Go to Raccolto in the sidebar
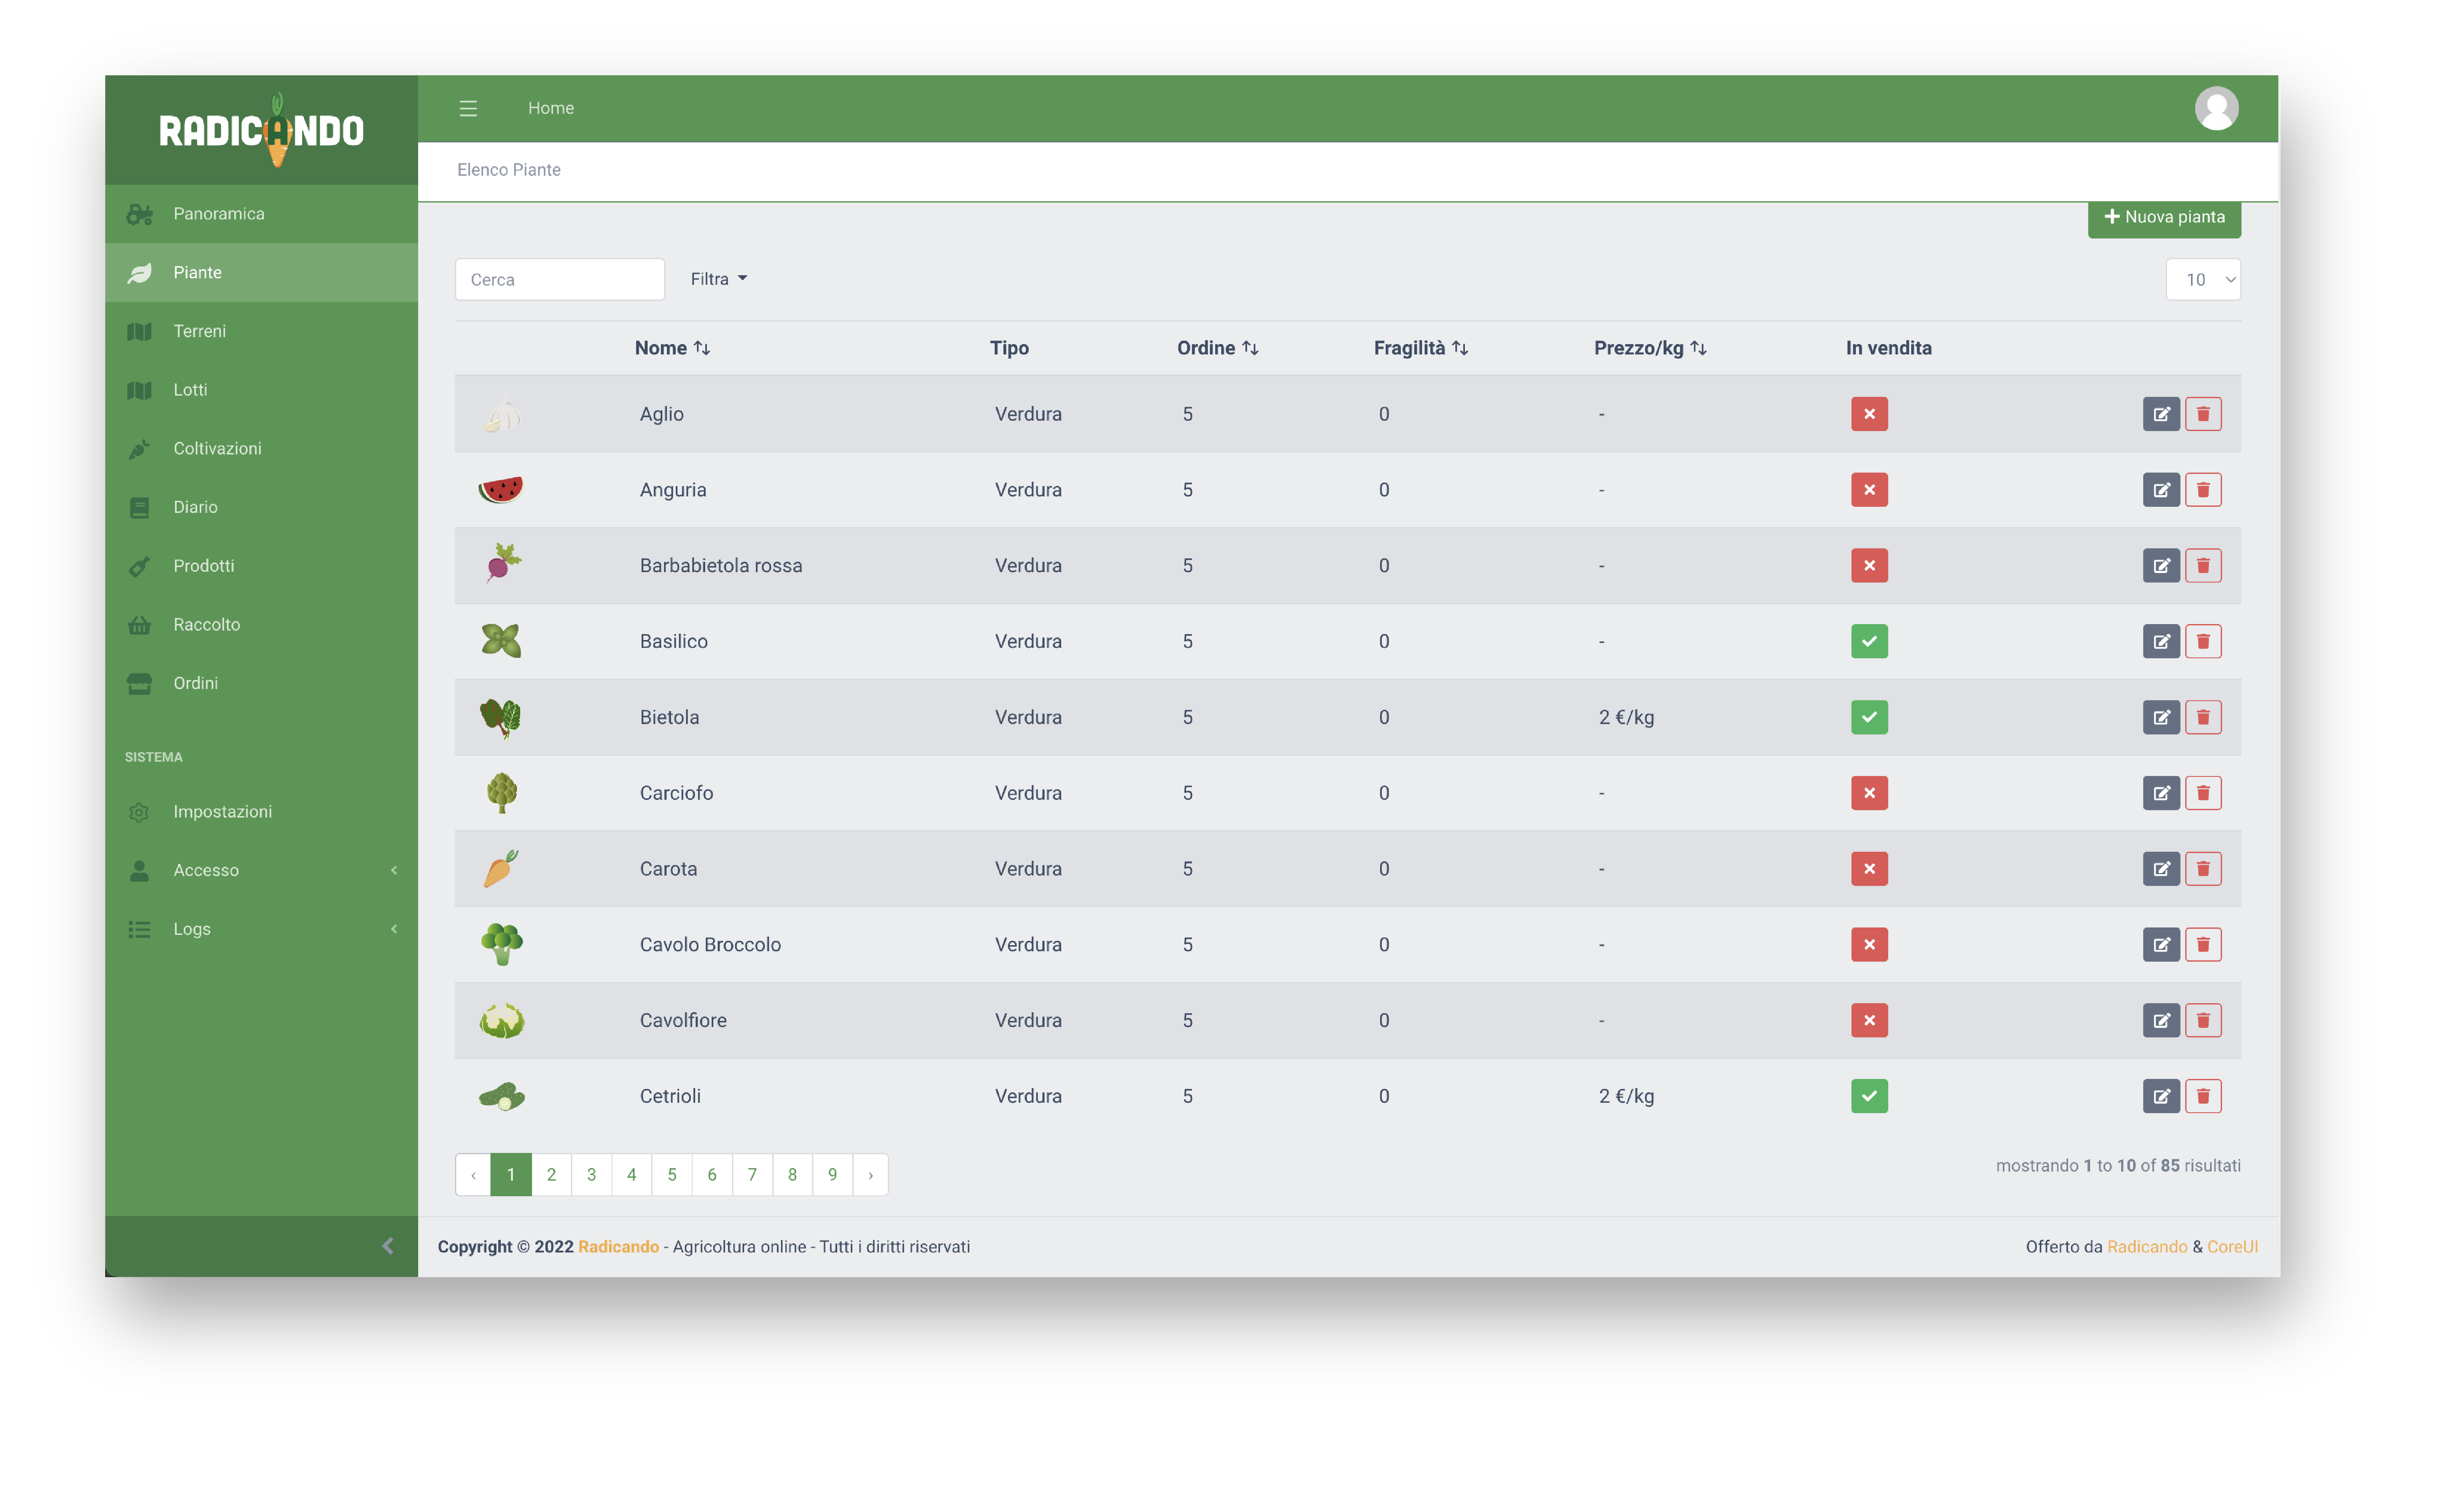Screen dimensions: 2464x1497 click(206, 624)
